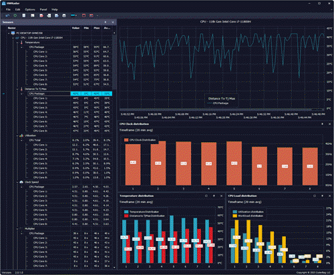
Task: Click the picture image toolbar icon
Action: pyautogui.click(x=33, y=15)
